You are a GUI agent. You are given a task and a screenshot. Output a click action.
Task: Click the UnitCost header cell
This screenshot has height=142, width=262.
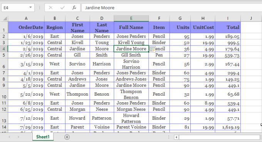pos(203,27)
